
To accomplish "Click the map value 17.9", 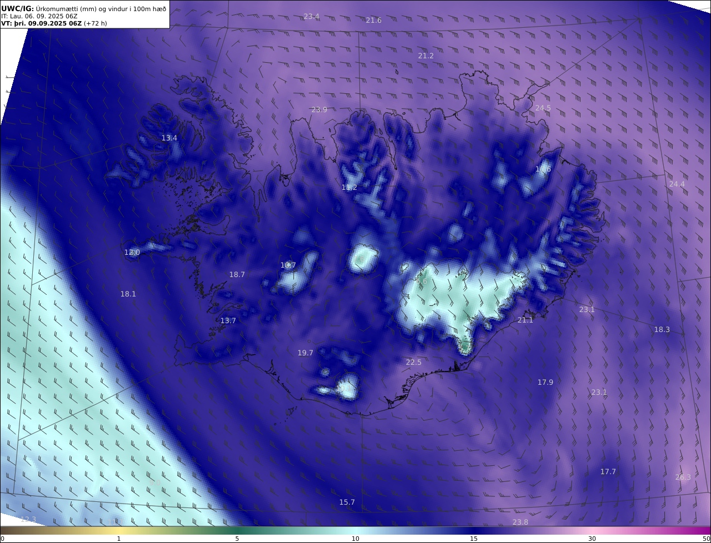I will point(545,383).
